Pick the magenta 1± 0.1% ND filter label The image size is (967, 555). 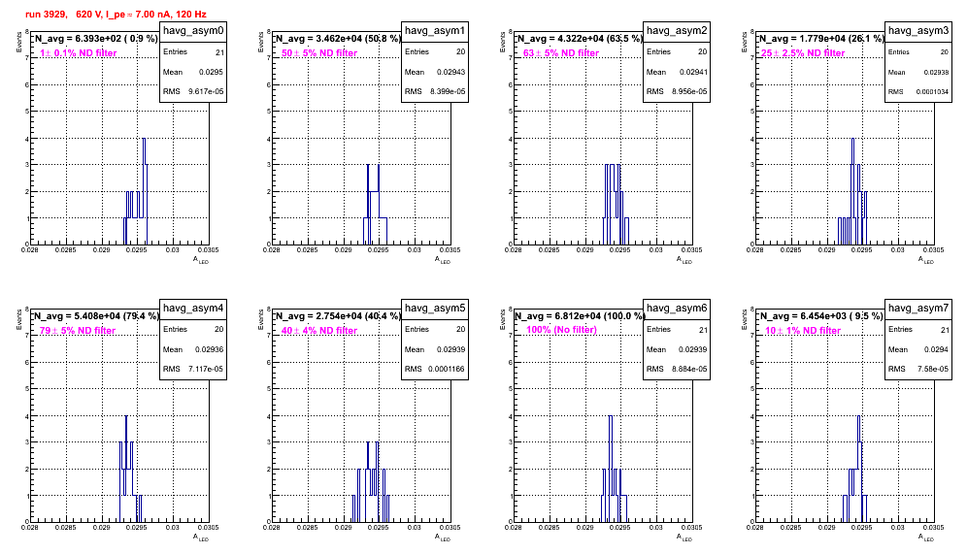[x=79, y=53]
